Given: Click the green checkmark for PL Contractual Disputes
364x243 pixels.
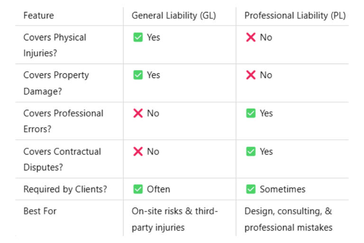Looking at the screenshot, I should coord(251,151).
